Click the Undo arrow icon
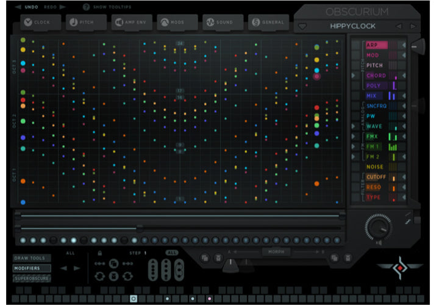The height and width of the screenshot is (305, 436). [x=18, y=7]
